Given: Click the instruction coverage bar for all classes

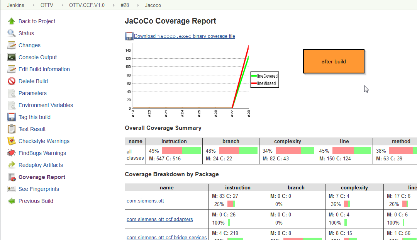Looking at the screenshot, I should pos(181,151).
